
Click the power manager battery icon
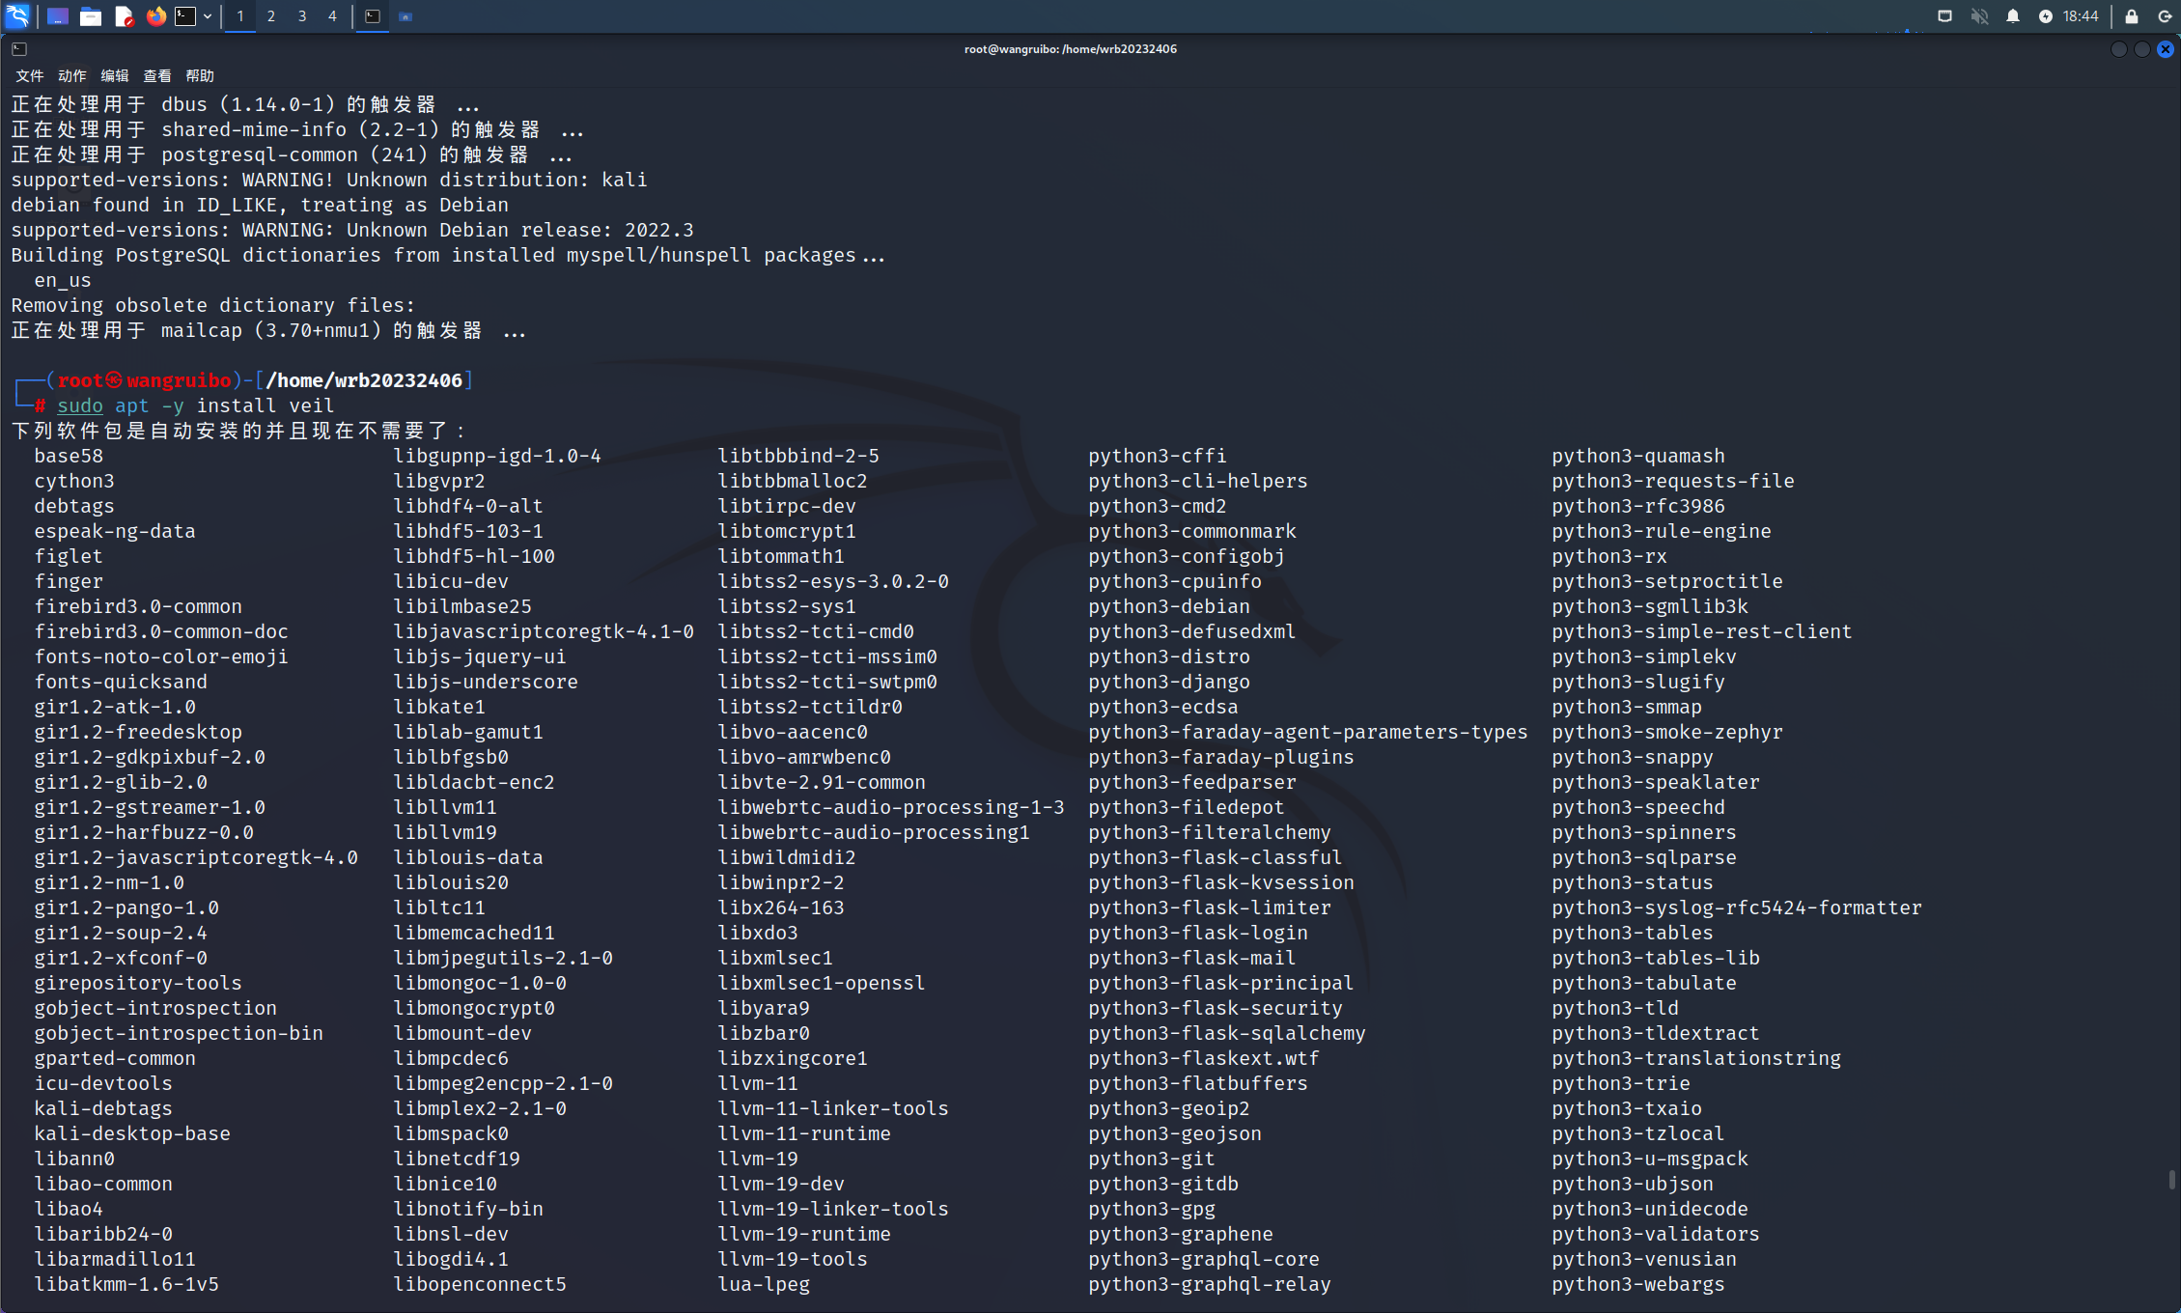tap(2046, 15)
